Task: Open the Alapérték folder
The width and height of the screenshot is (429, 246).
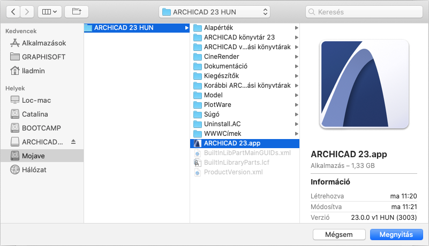Action: coord(245,28)
